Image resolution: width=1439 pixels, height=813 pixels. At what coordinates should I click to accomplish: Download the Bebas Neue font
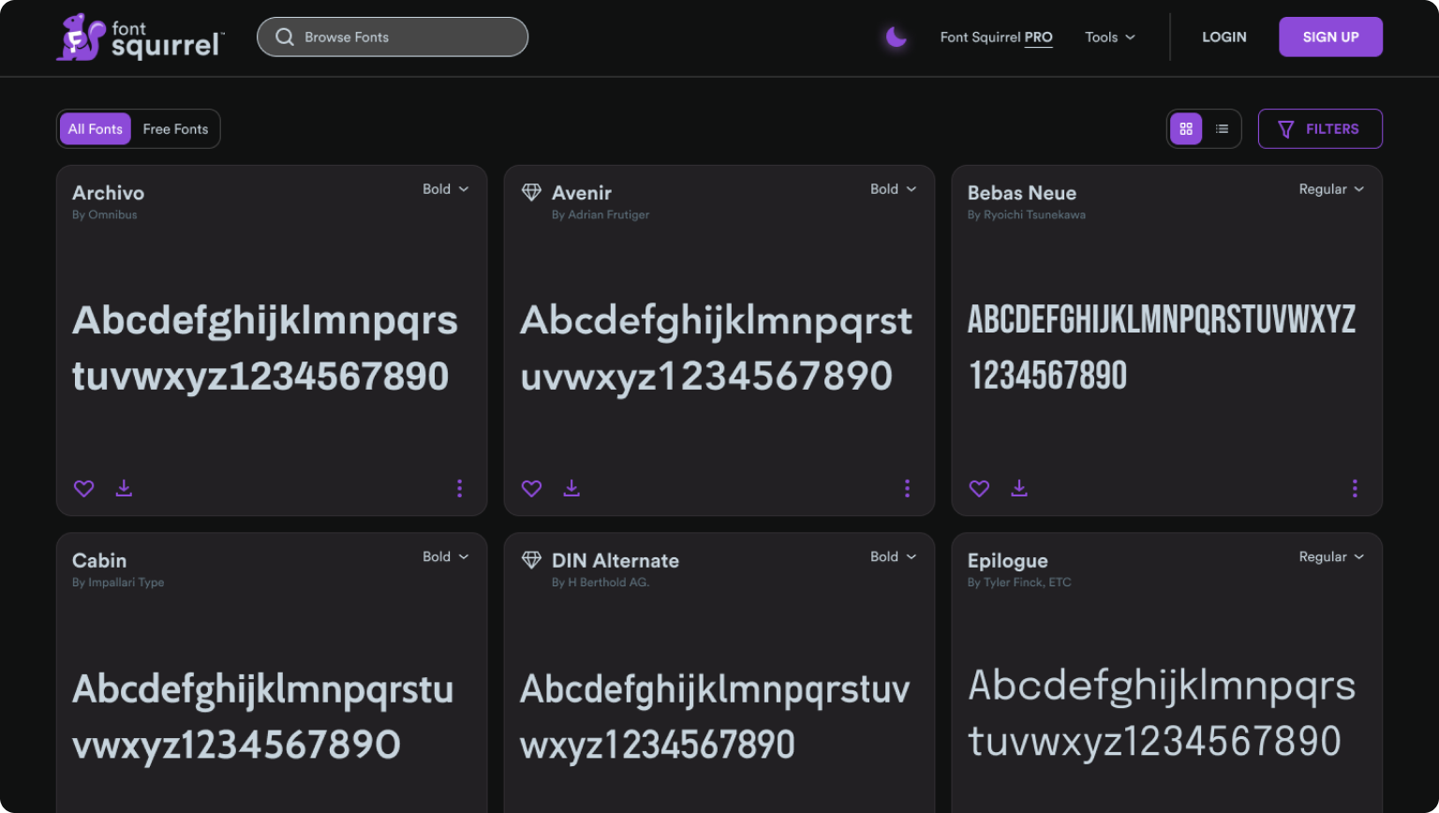pyautogui.click(x=1019, y=488)
